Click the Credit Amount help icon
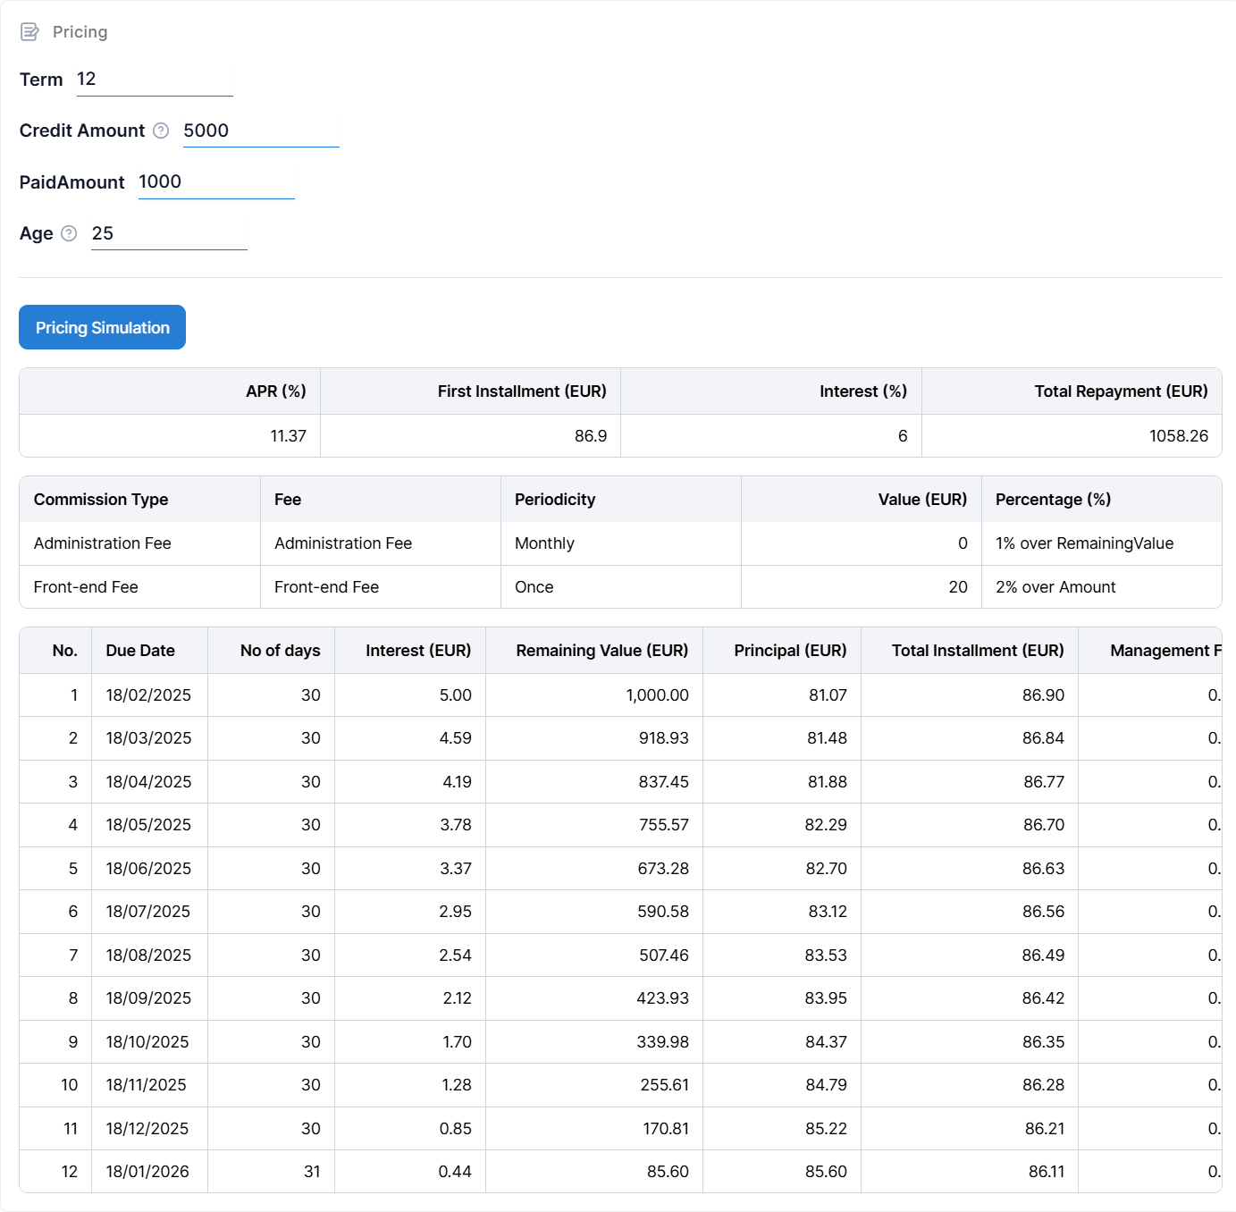The width and height of the screenshot is (1236, 1212). point(161,130)
